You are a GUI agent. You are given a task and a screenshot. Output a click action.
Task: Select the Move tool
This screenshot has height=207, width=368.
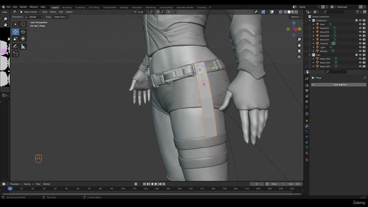[x=16, y=32]
